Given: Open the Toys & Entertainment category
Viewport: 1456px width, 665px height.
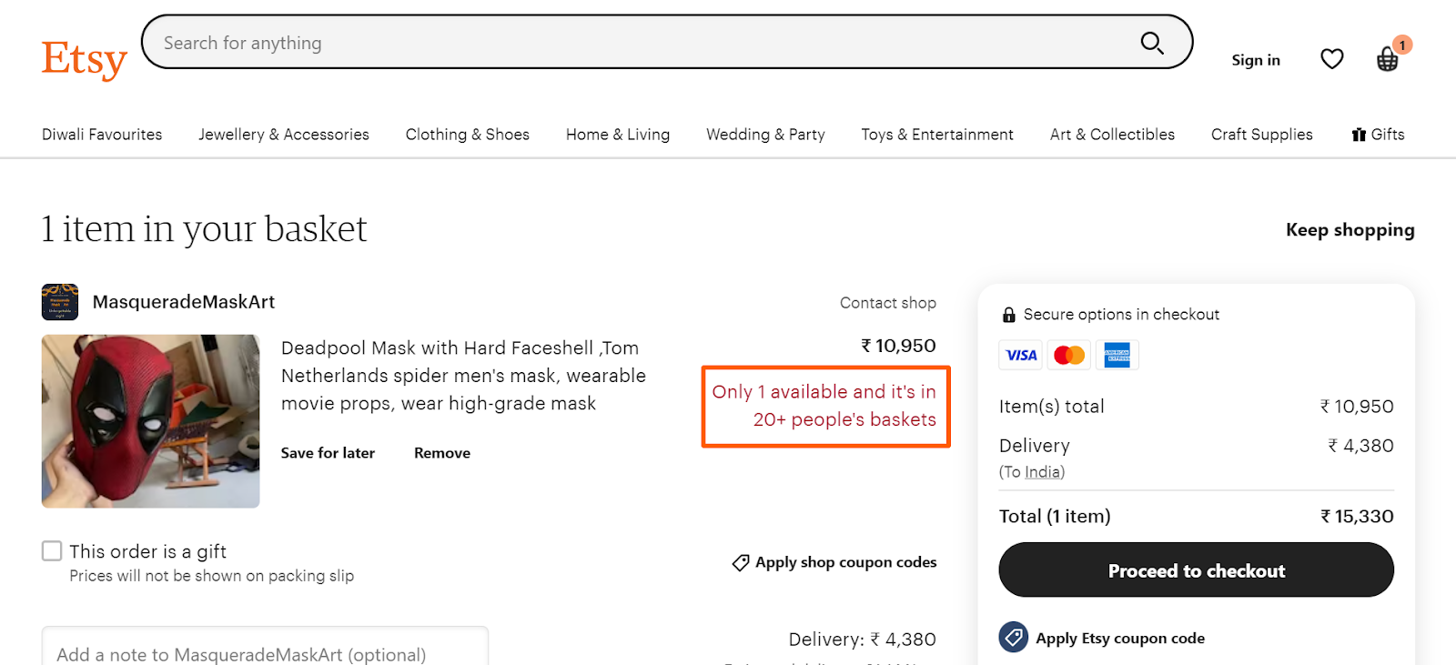Looking at the screenshot, I should [936, 134].
